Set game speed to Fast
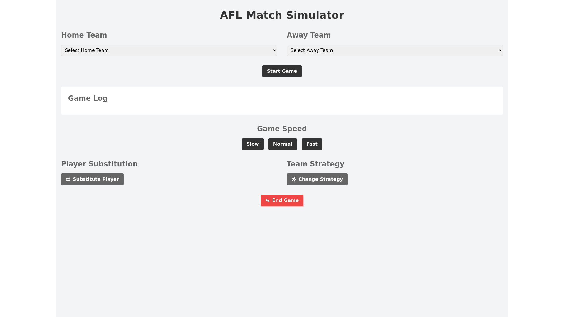Viewport: 564px width, 317px height. (x=312, y=144)
